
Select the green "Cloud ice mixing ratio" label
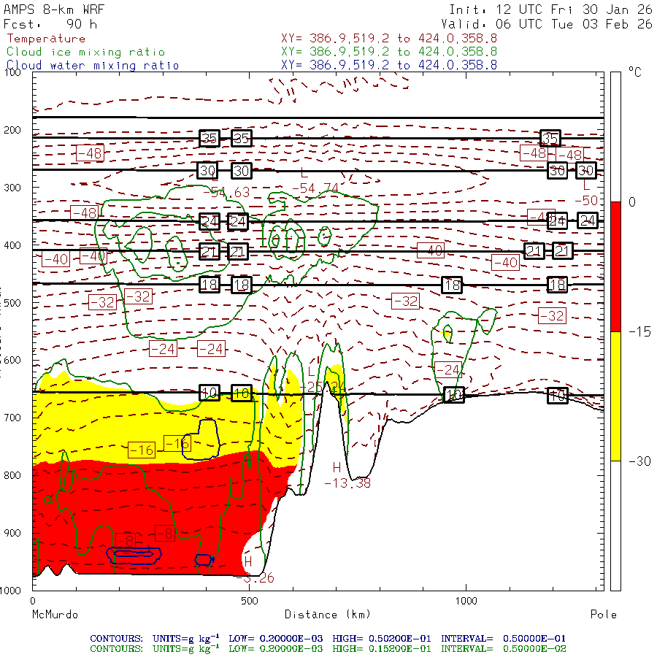point(85,52)
